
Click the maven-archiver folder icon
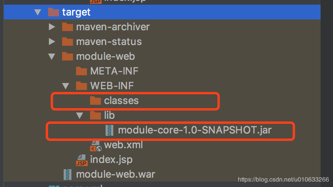click(x=67, y=27)
